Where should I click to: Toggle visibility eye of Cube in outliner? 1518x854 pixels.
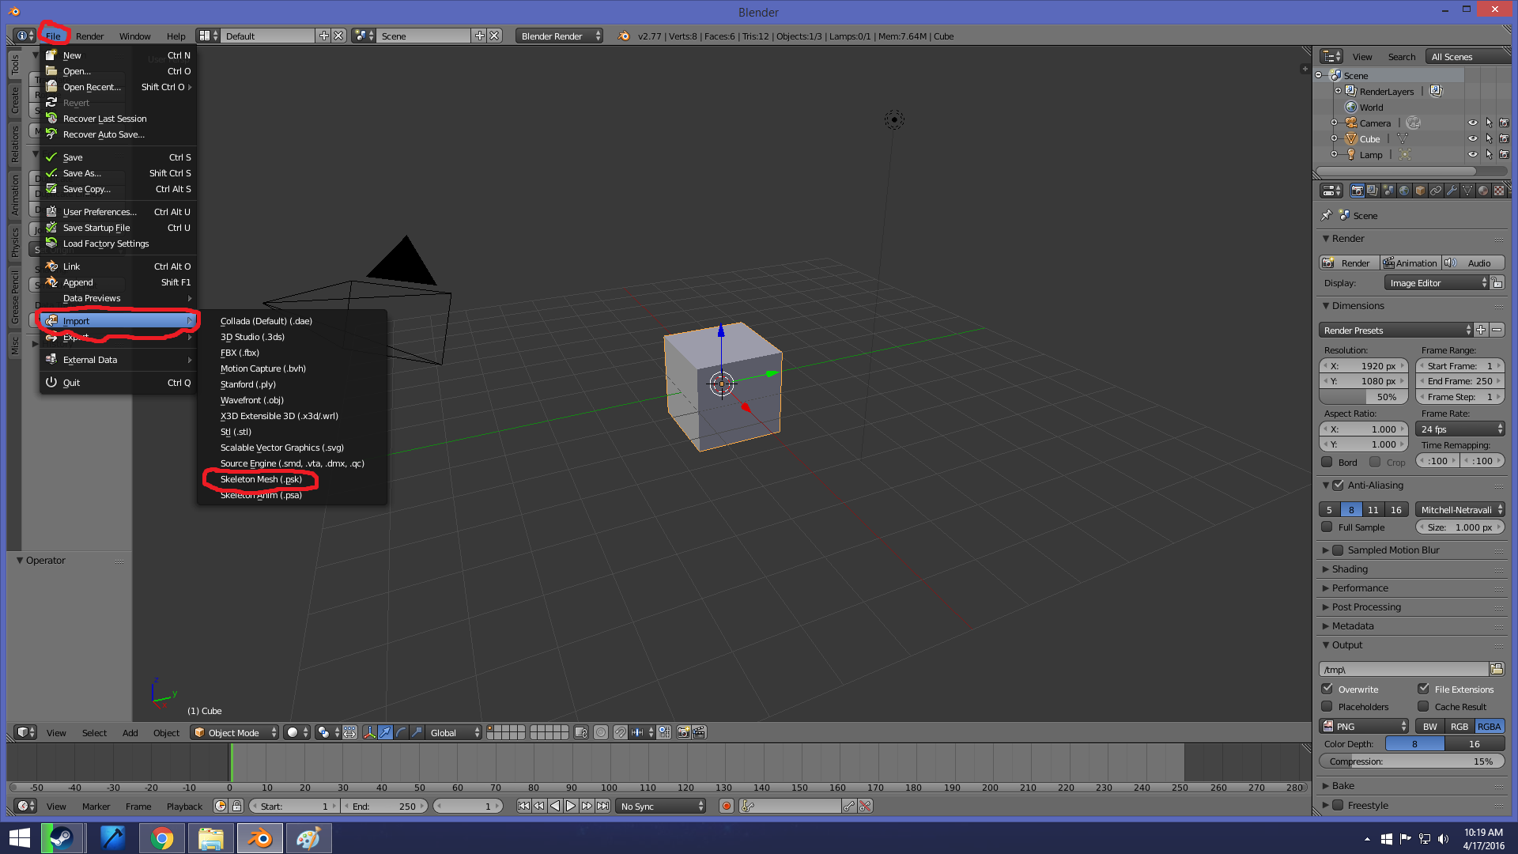click(1472, 138)
